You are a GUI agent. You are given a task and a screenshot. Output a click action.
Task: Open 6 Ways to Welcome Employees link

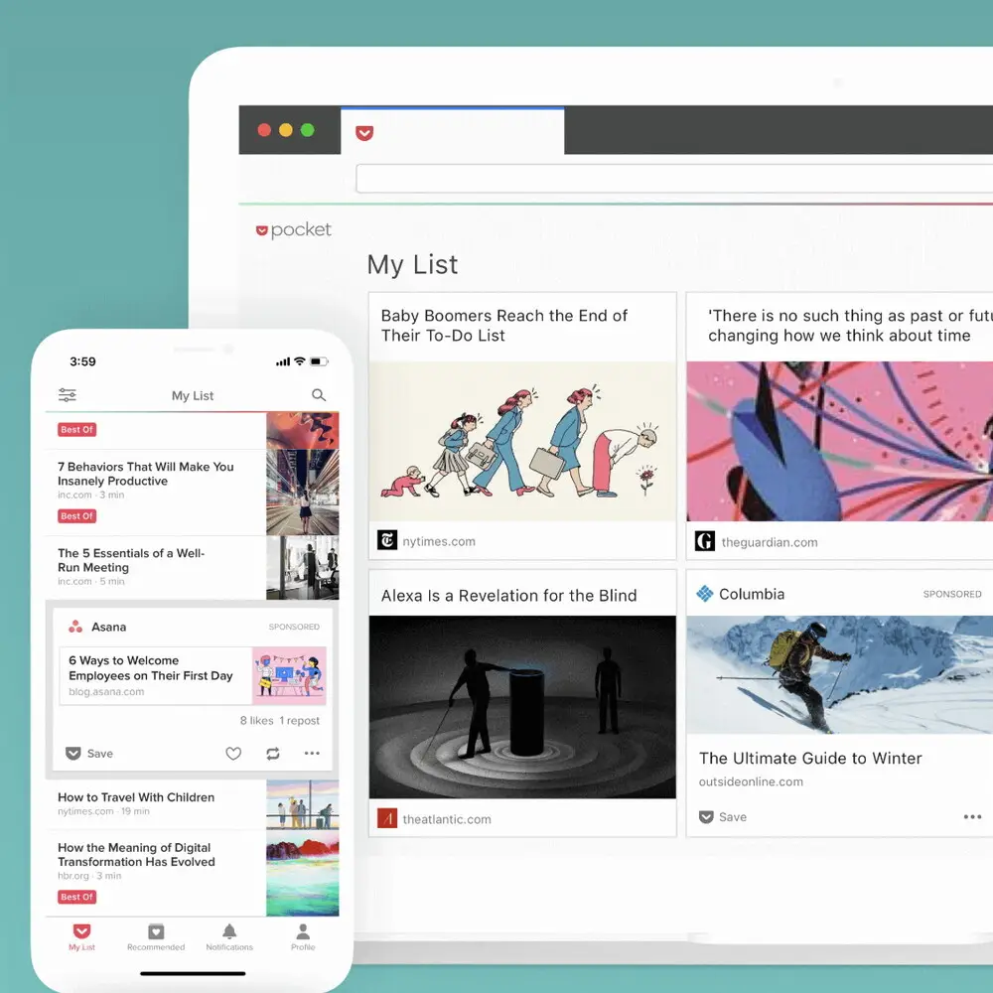tap(151, 668)
